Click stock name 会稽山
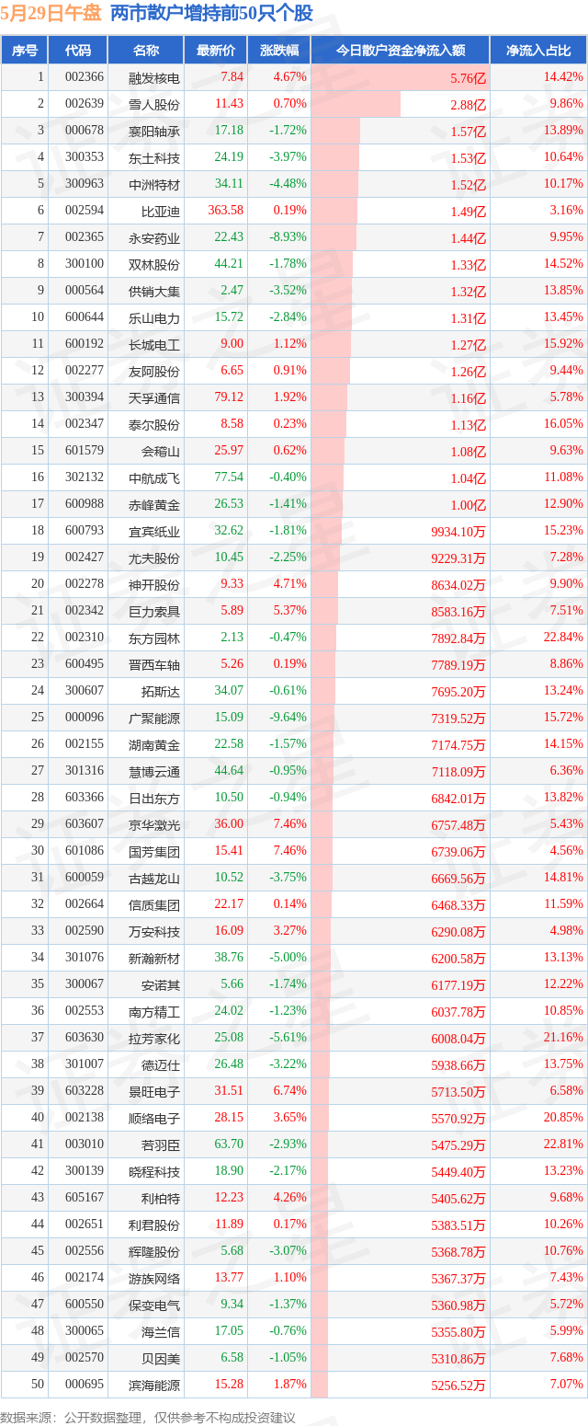588x1426 pixels. [161, 452]
